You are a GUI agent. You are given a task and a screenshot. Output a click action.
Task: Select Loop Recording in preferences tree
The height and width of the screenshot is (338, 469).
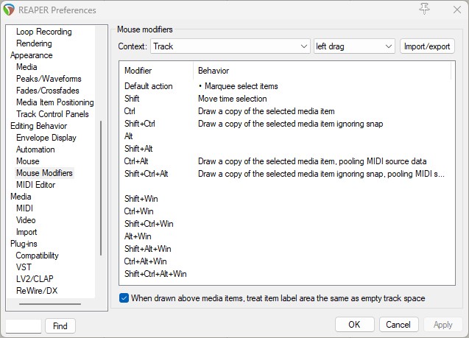44,32
